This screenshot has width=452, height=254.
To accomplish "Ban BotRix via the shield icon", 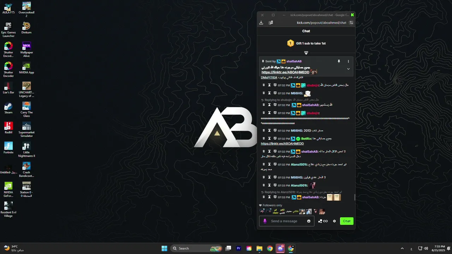I will coord(275,139).
